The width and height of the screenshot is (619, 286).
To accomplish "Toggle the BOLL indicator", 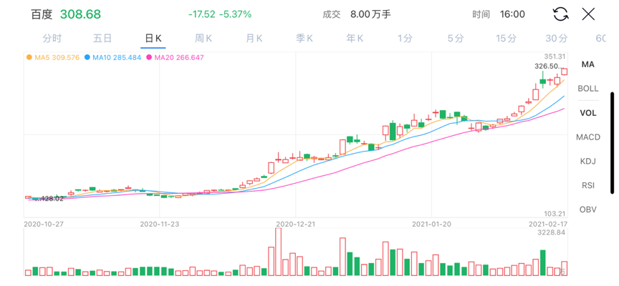I will point(588,89).
